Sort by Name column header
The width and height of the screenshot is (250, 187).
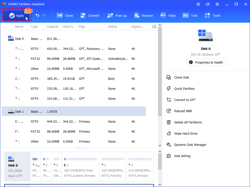19,27
